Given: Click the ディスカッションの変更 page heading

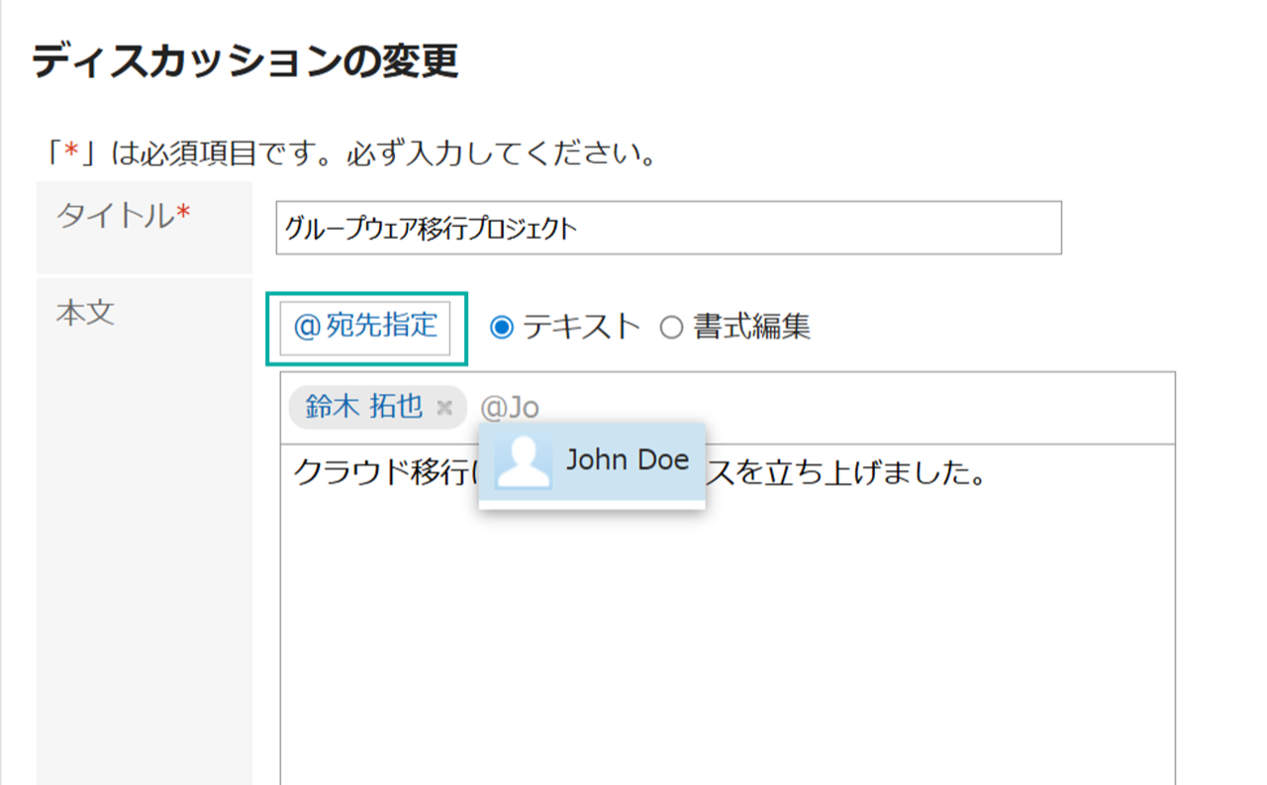Looking at the screenshot, I should pyautogui.click(x=245, y=61).
